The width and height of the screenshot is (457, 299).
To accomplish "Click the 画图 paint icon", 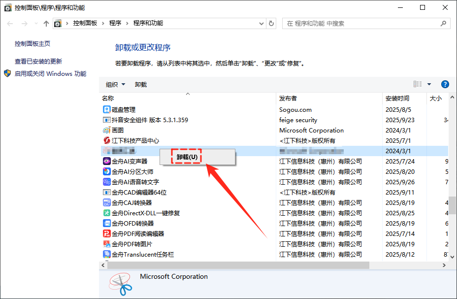I will tap(106, 131).
